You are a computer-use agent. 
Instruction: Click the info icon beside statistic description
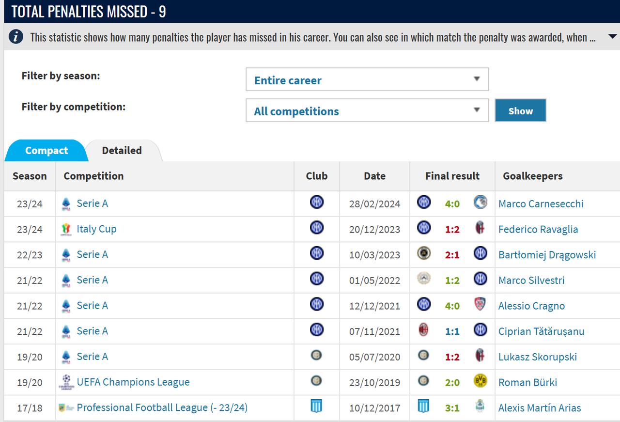(16, 37)
